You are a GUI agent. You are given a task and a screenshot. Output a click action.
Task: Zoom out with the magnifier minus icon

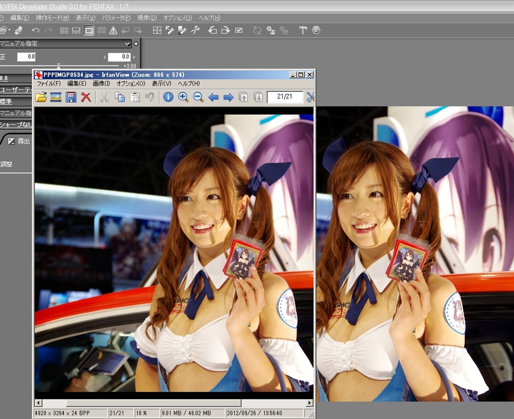tap(198, 97)
